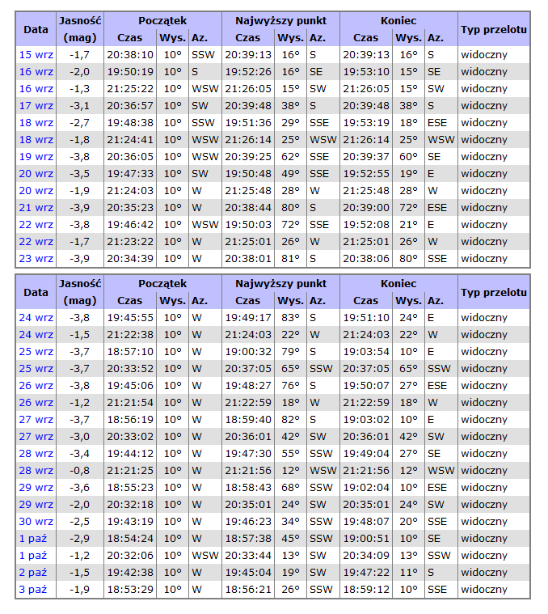Click the start time 20:36:57
This screenshot has height=614, width=548.
[x=130, y=106]
